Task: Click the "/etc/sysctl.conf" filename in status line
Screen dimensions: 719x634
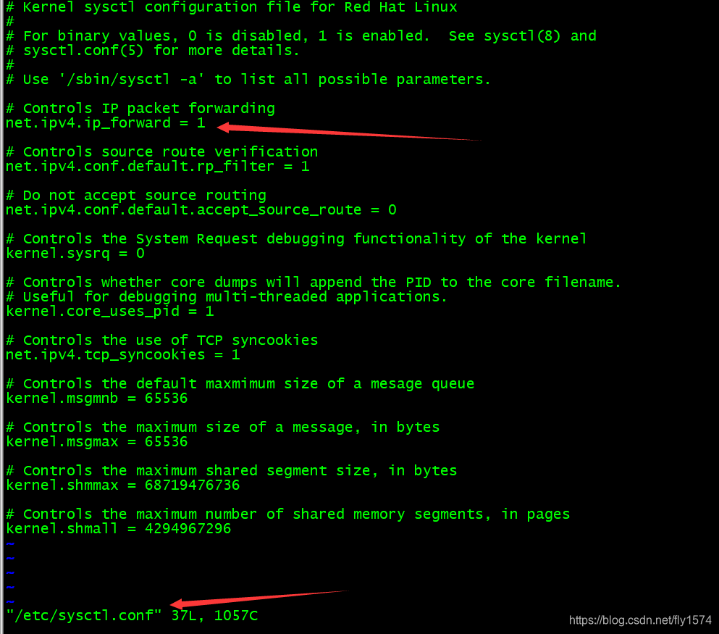Action: (84, 616)
